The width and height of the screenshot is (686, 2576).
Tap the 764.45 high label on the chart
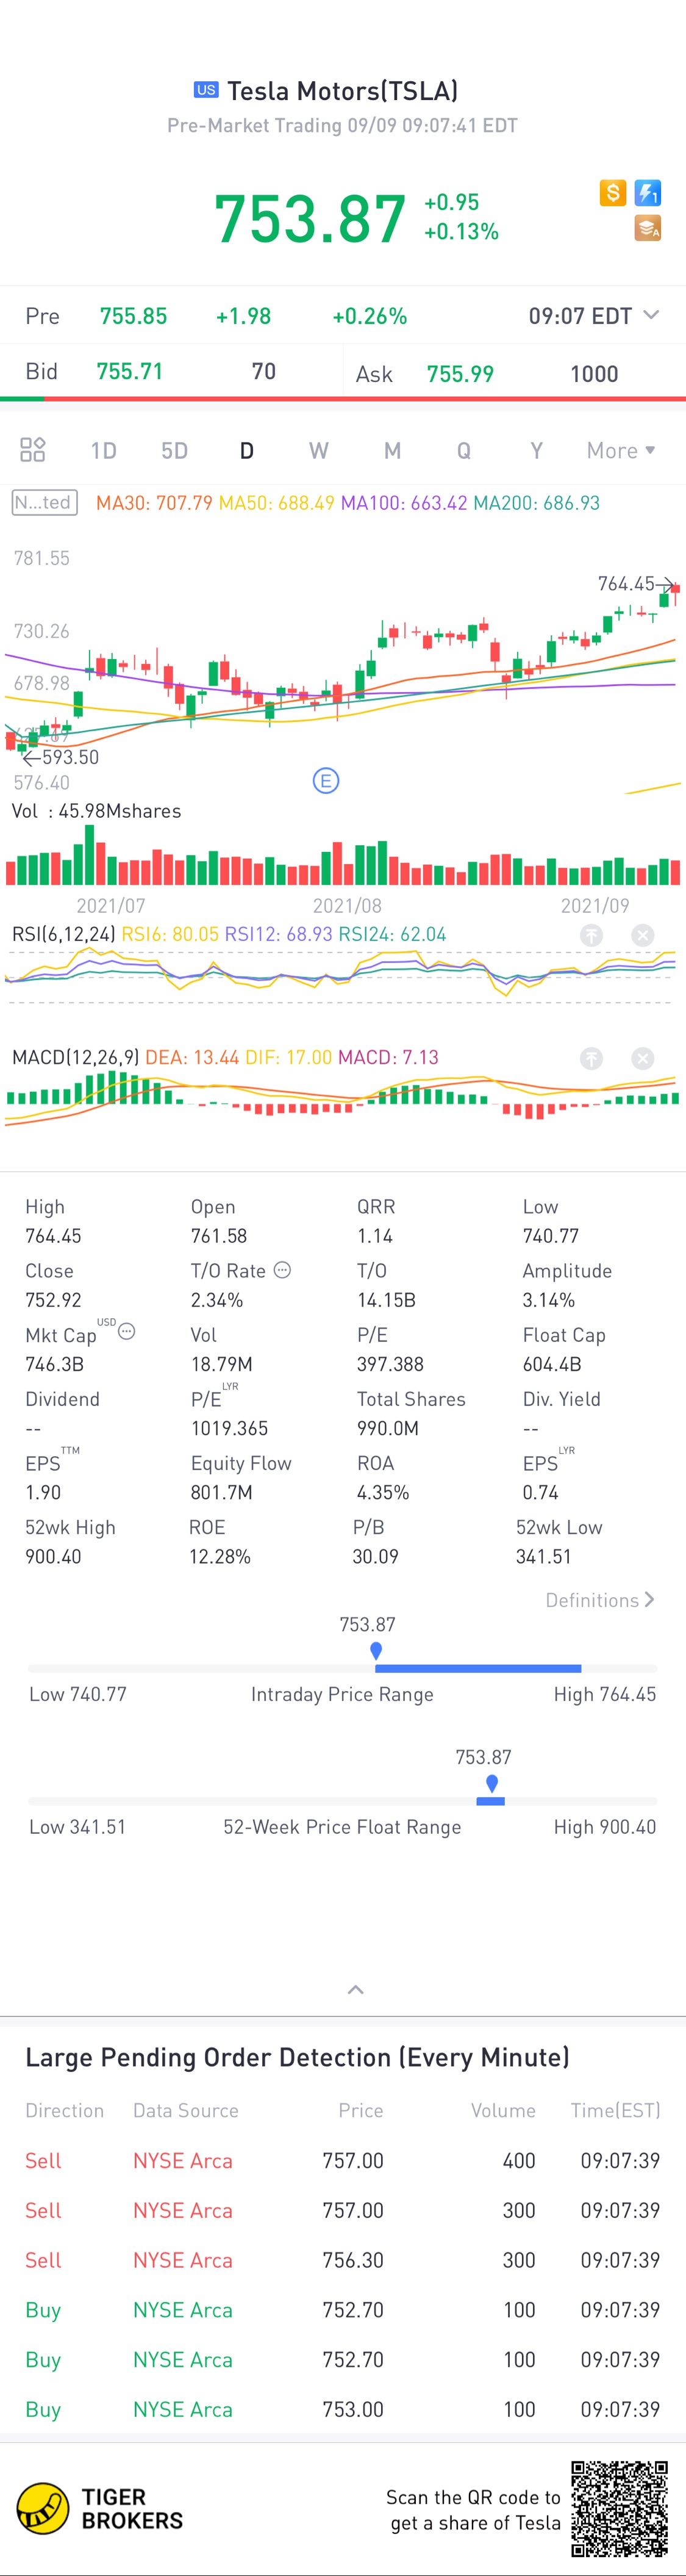[x=626, y=584]
